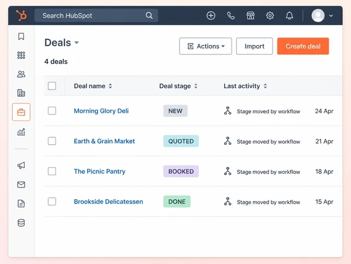
Task: Open the settings gear icon
Action: coord(270,16)
